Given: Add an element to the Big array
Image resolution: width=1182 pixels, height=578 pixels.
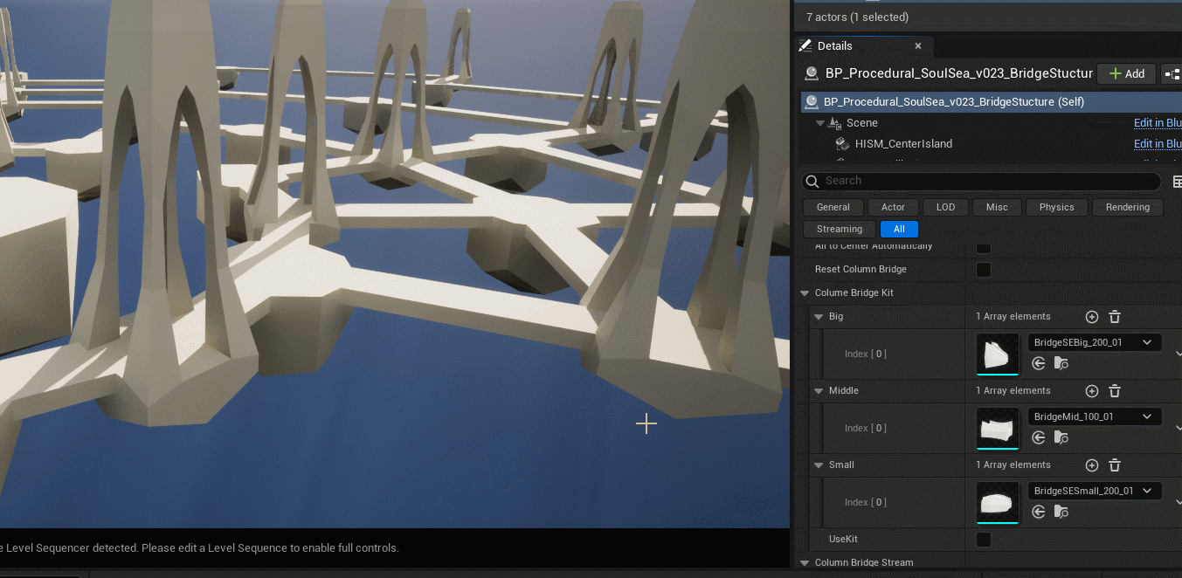Looking at the screenshot, I should tap(1091, 317).
